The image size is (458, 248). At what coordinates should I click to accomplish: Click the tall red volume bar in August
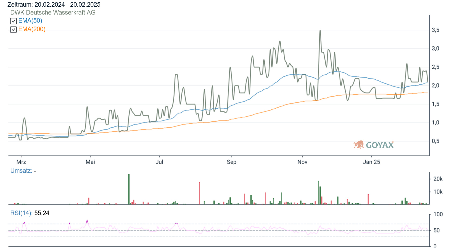tap(200, 193)
